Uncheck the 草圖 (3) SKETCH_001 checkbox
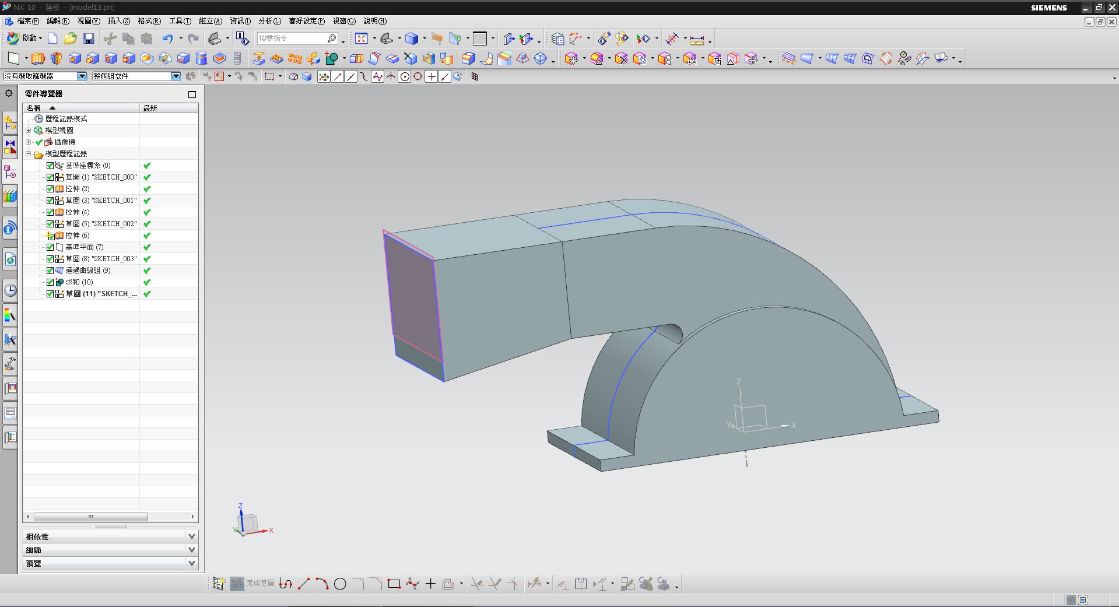This screenshot has height=607, width=1119. [x=50, y=201]
